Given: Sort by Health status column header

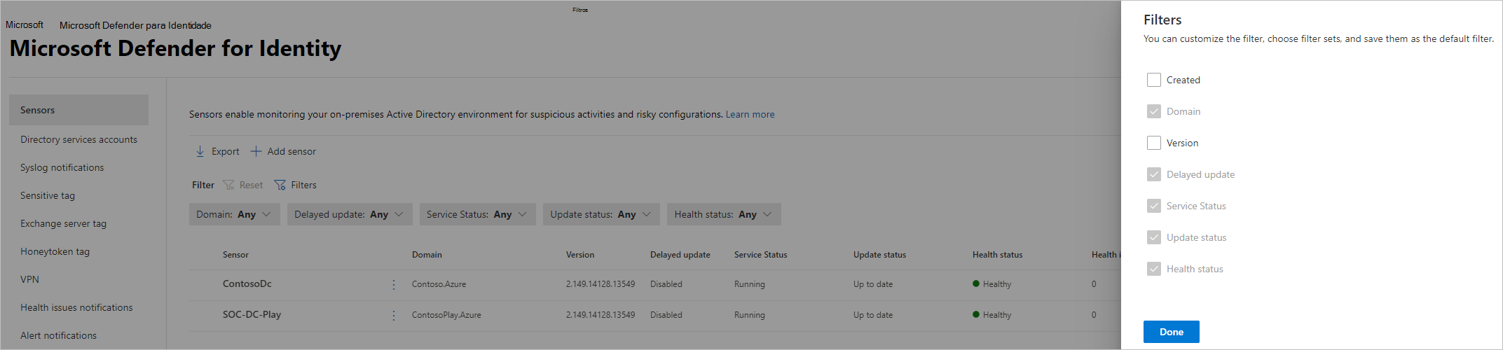Looking at the screenshot, I should 997,255.
